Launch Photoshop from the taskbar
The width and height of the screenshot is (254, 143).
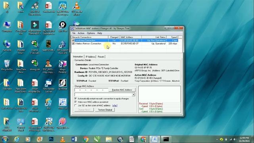(51, 139)
